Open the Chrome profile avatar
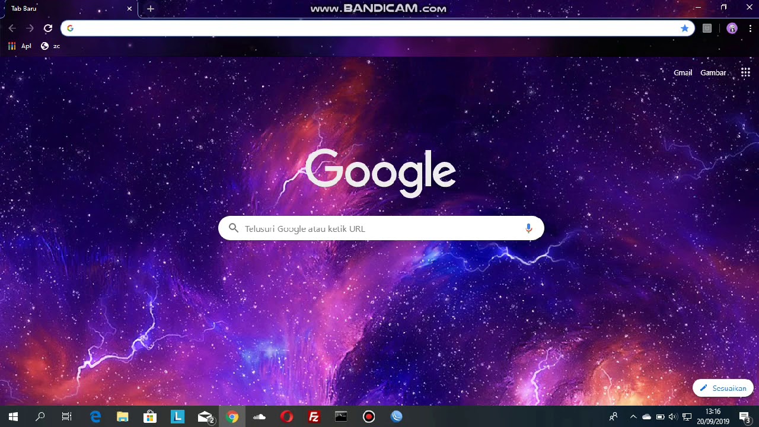 tap(732, 28)
